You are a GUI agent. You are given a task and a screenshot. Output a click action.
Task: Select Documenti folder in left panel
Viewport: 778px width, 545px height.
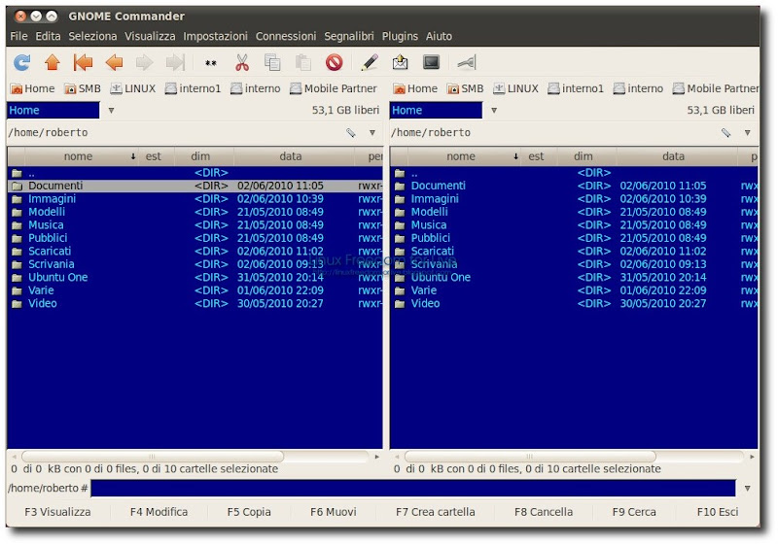(195, 186)
